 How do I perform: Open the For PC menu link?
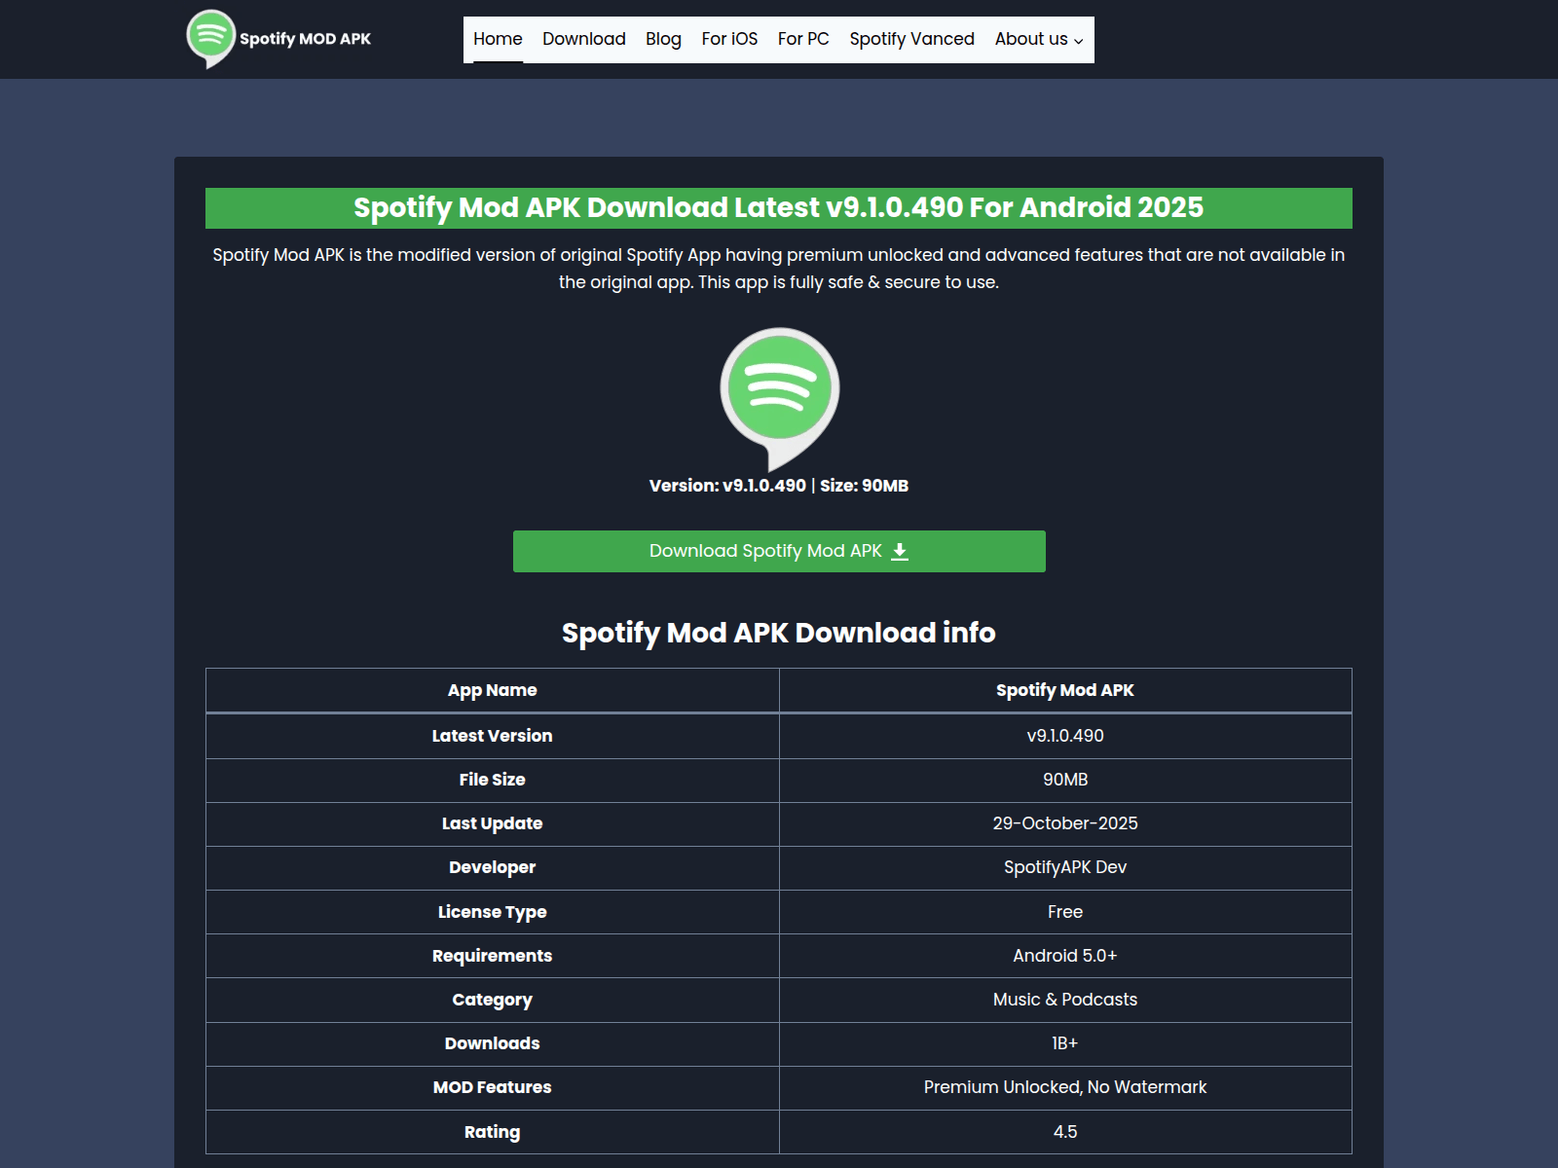(x=803, y=39)
